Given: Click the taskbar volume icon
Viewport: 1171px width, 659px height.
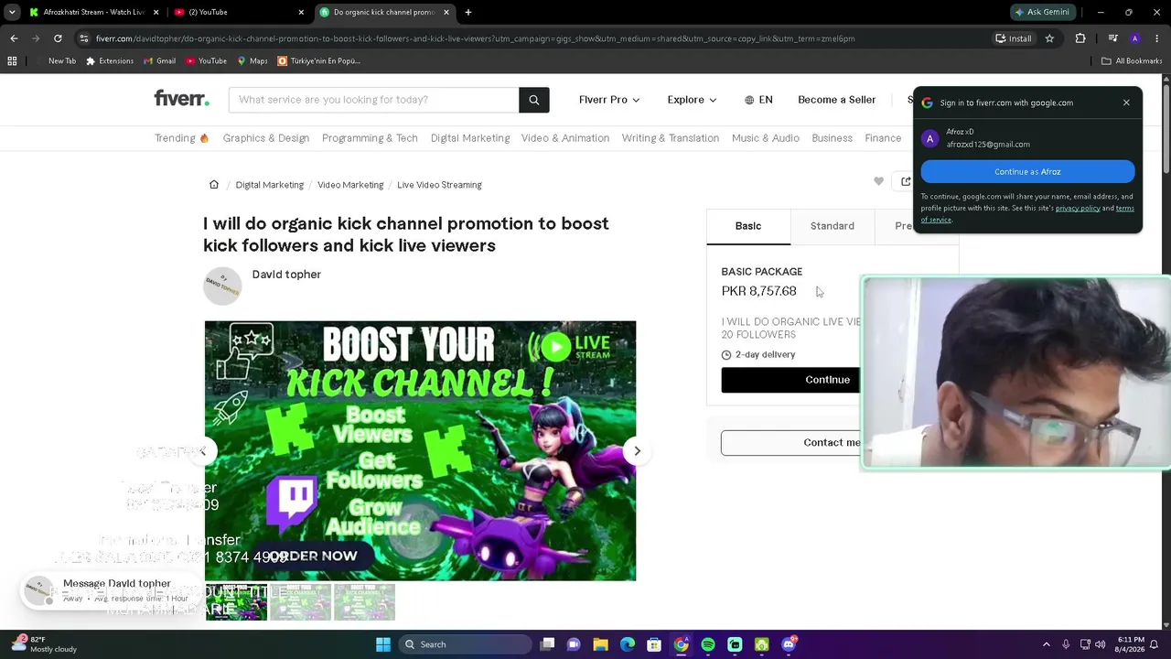Looking at the screenshot, I should click(1100, 644).
